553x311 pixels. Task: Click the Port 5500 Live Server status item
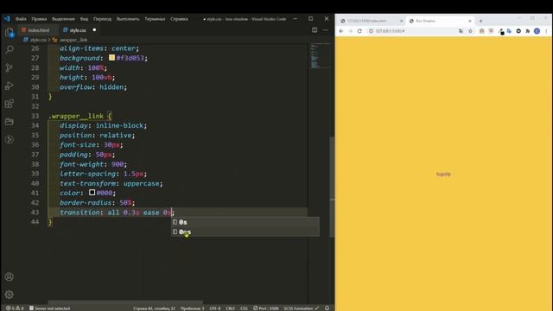tap(266, 308)
